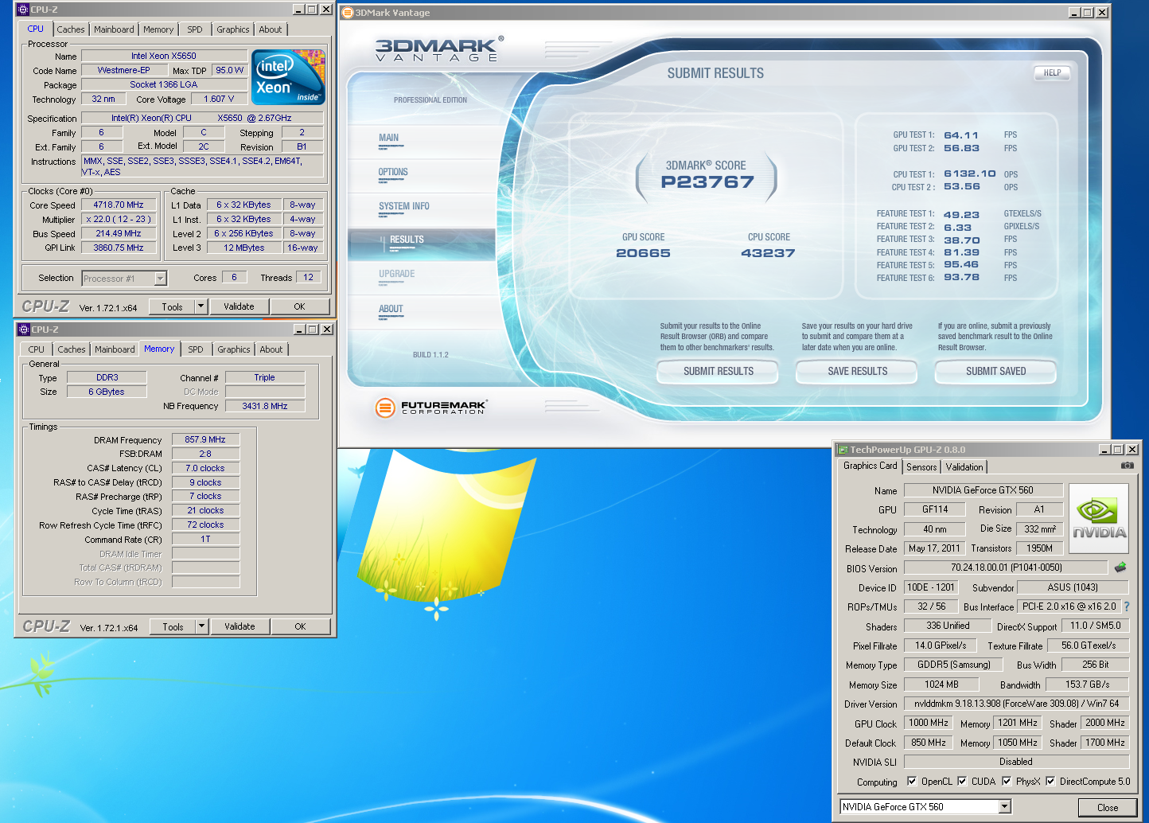This screenshot has width=1149, height=823.
Task: Click the top CPU-Z window title icon
Action: (23, 10)
